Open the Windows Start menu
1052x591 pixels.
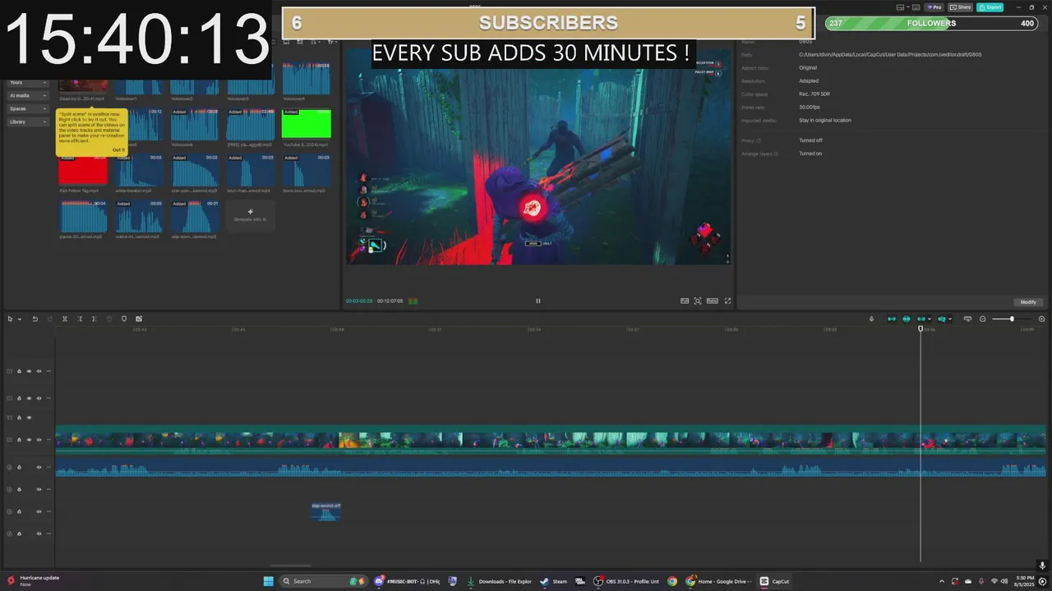click(x=268, y=581)
